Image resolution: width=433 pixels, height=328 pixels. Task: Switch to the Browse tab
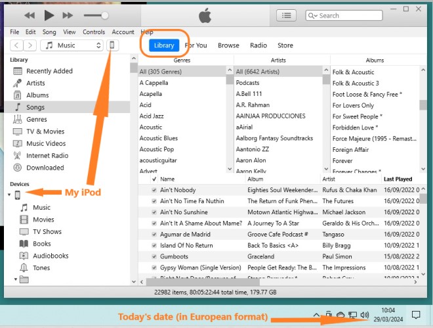coord(228,45)
